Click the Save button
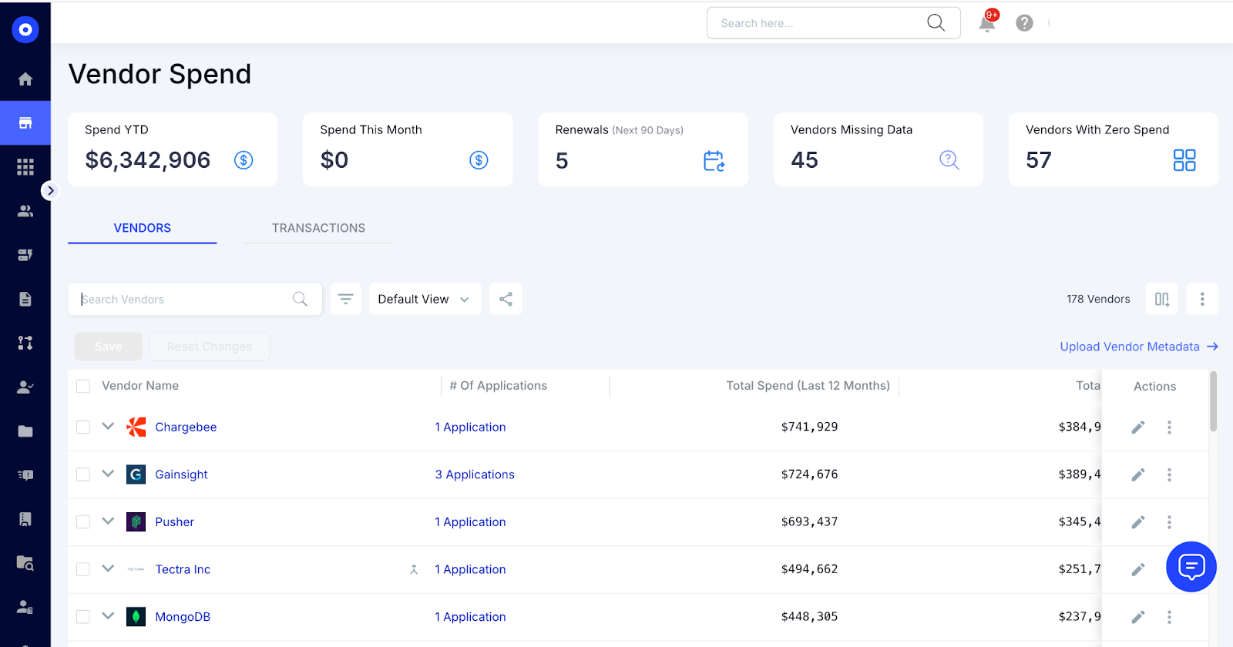This screenshot has width=1233, height=647. coord(109,347)
